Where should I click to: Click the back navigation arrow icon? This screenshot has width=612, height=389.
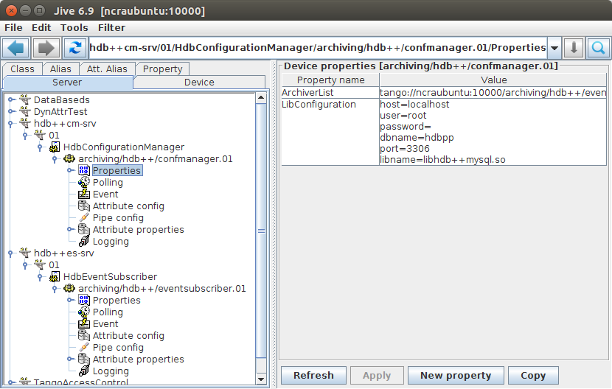15,48
